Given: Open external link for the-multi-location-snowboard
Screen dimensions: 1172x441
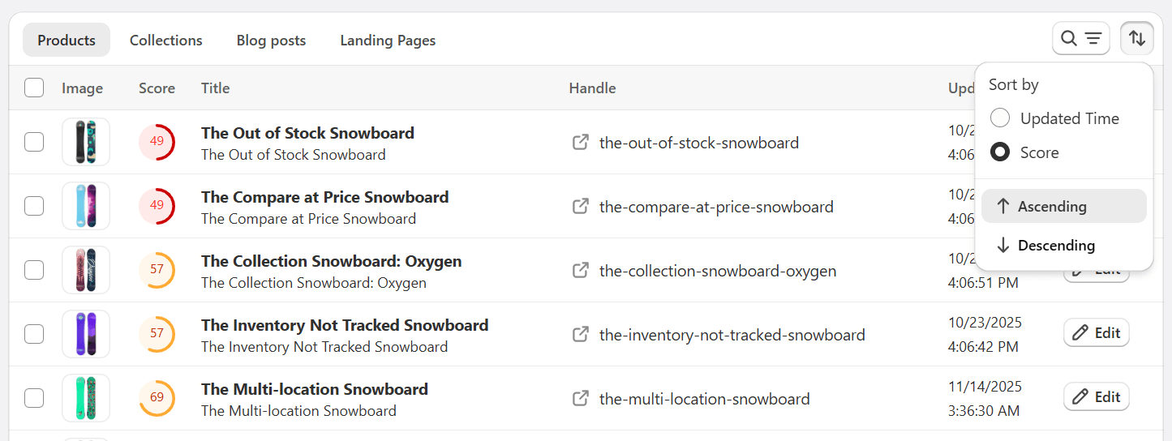Looking at the screenshot, I should [581, 398].
